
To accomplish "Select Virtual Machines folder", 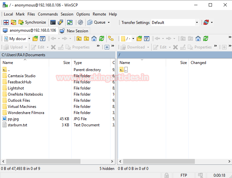I will click(x=22, y=107).
